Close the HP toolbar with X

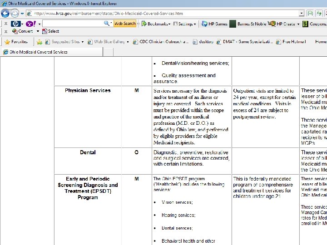[6, 24]
